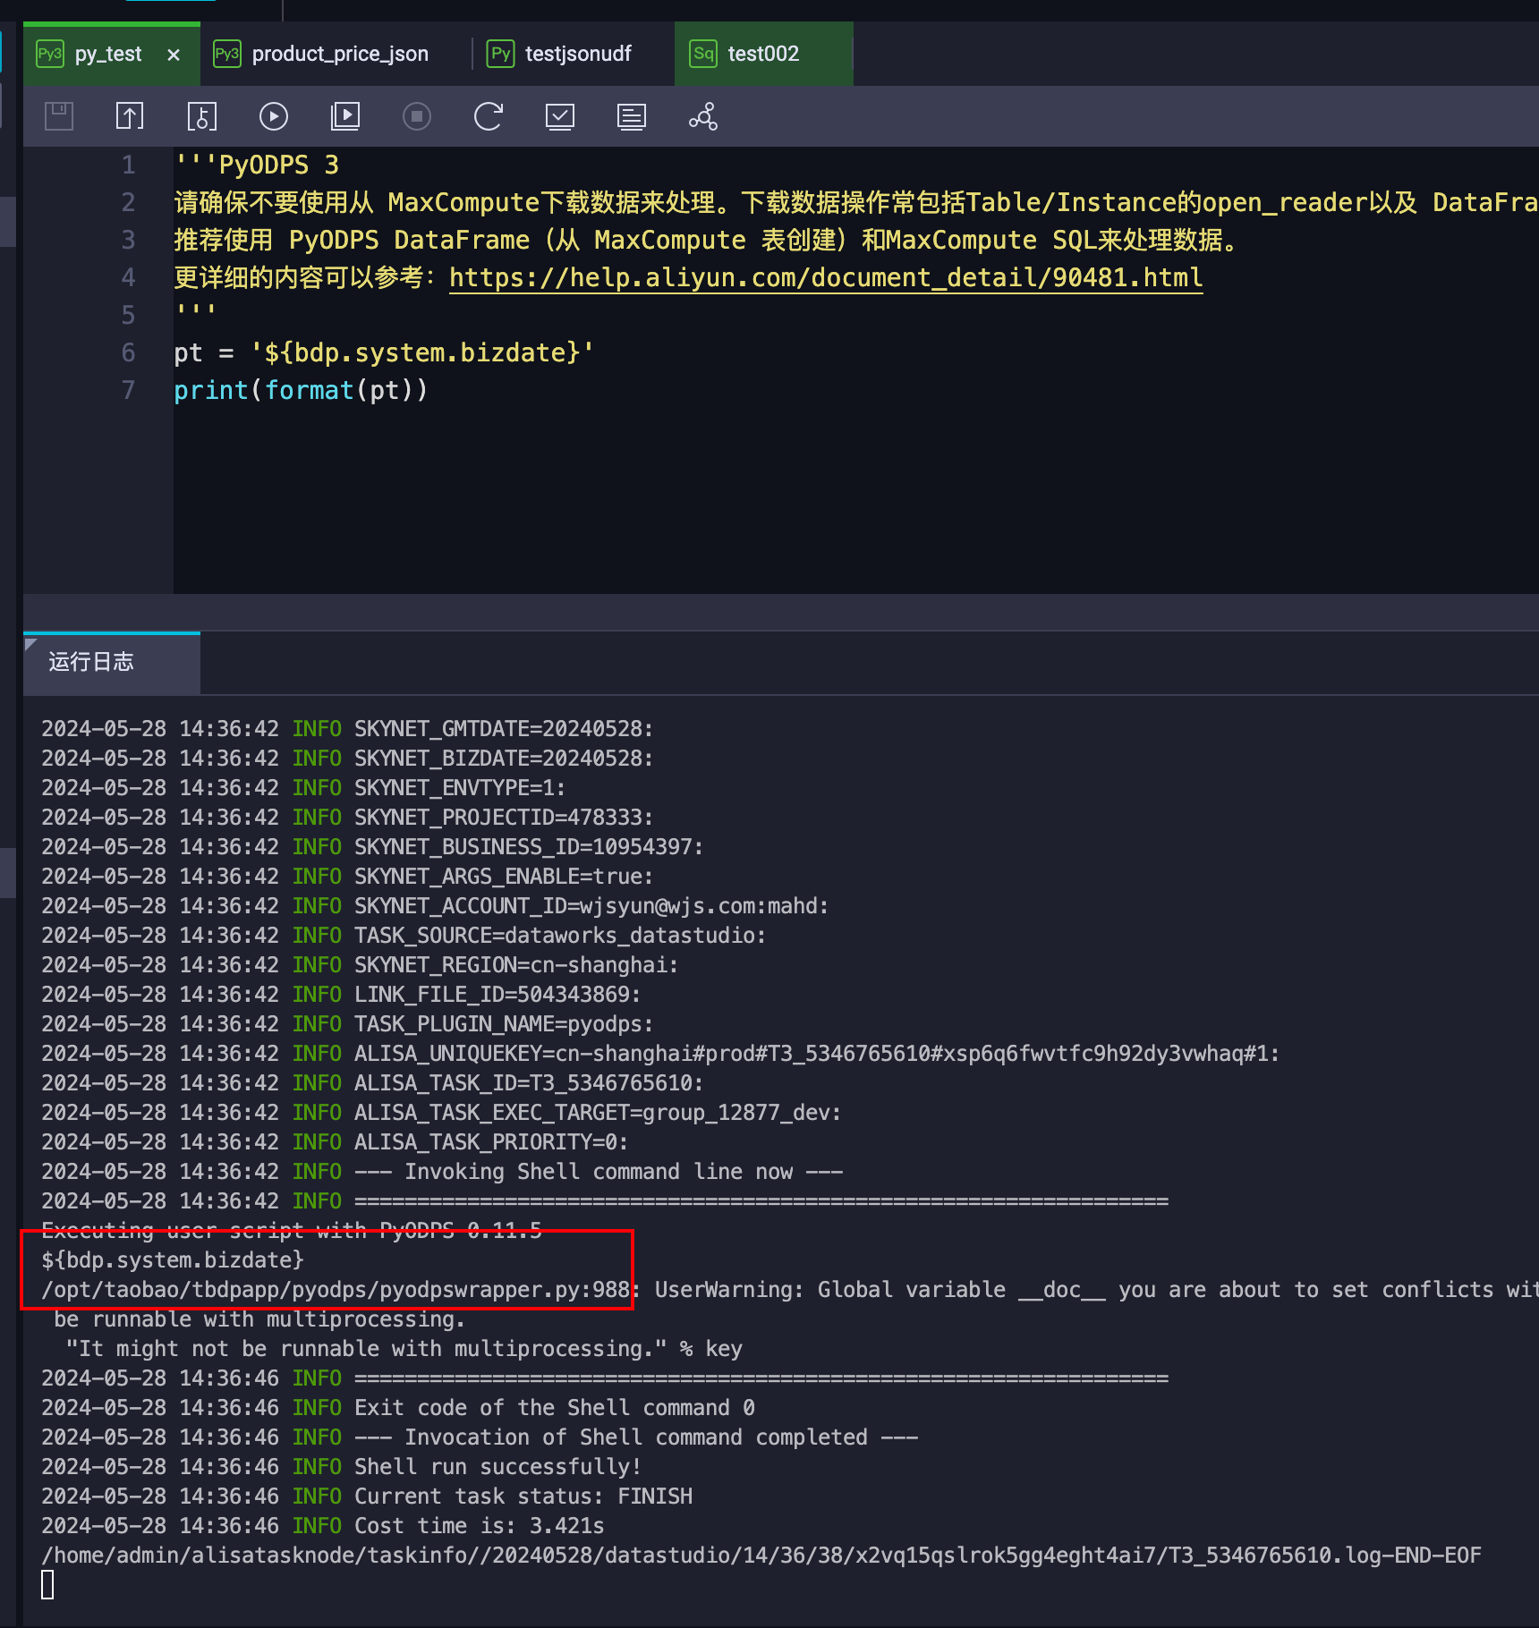Screen dimensions: 1539x1628
Task: Click the SKYNET_PROJECTID=478333 log line
Action: pos(347,818)
